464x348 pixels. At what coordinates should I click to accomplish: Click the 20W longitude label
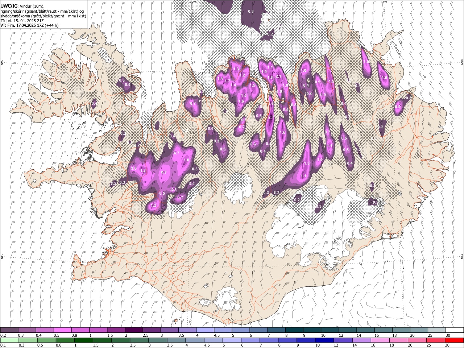point(193,2)
